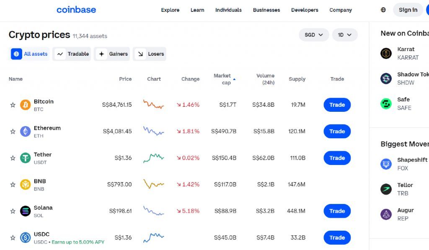Screen dimensions: 429x250
Task: Open the 1D time range dropdown
Action: point(345,35)
